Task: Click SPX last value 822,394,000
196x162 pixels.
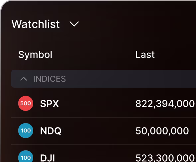Action: pos(165,104)
